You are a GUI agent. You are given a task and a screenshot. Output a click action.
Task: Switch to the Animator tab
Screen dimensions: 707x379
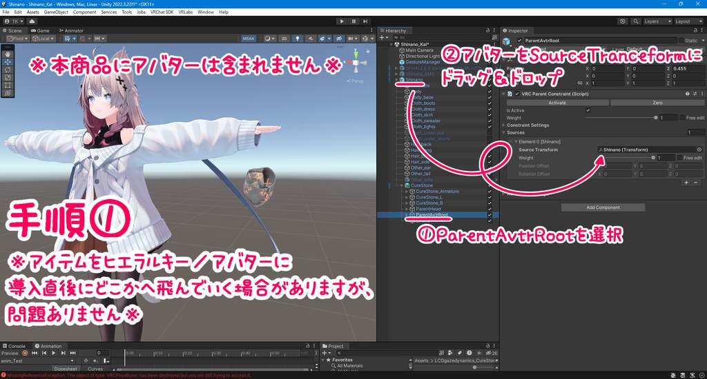tap(71, 30)
